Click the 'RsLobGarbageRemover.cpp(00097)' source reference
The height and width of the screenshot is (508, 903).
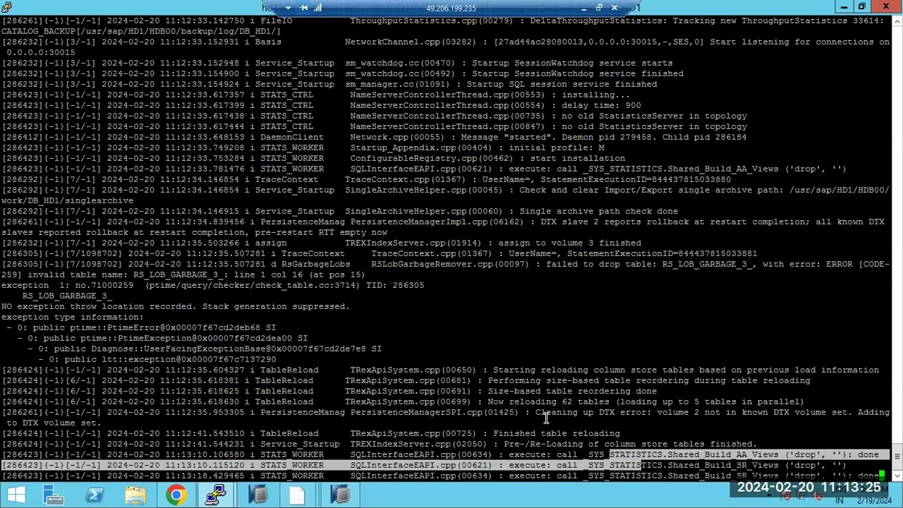450,264
